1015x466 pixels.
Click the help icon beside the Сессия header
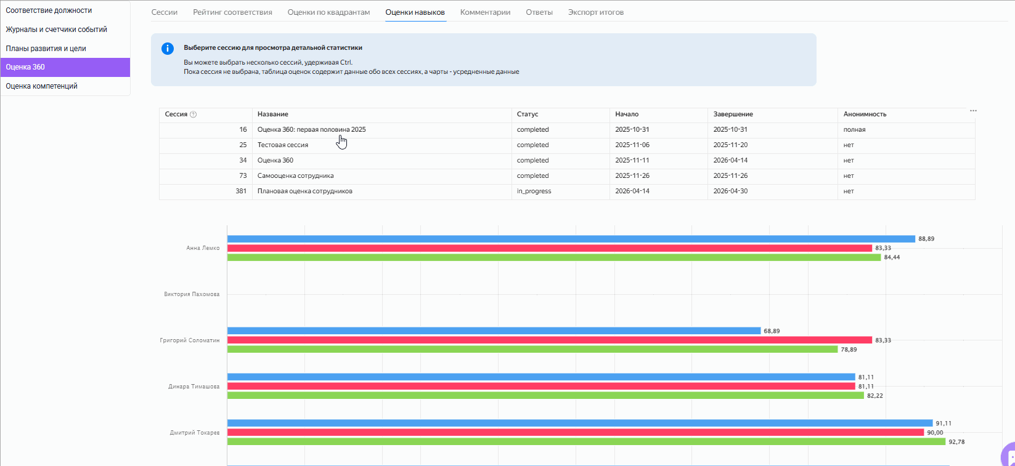pyautogui.click(x=194, y=114)
